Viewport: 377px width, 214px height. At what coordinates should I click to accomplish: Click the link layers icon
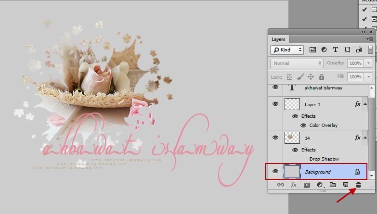pos(281,185)
